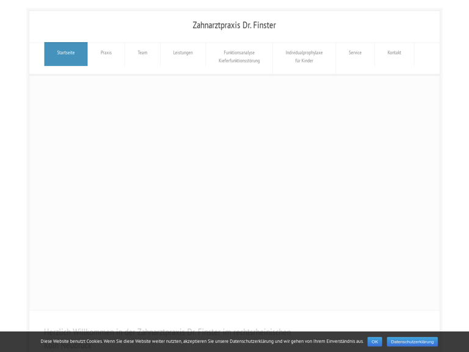
Task: Click the blank slideshow banner area
Action: 234,193
